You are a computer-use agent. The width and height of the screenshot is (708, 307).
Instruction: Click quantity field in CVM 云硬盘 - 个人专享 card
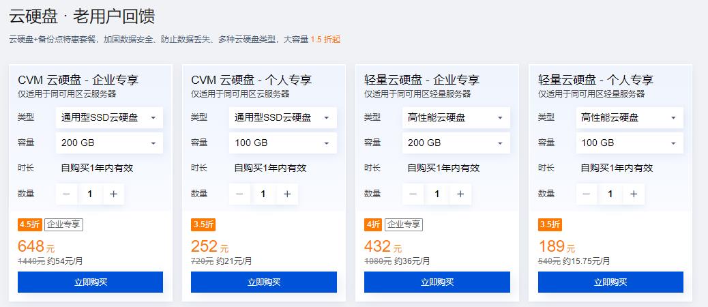point(263,194)
